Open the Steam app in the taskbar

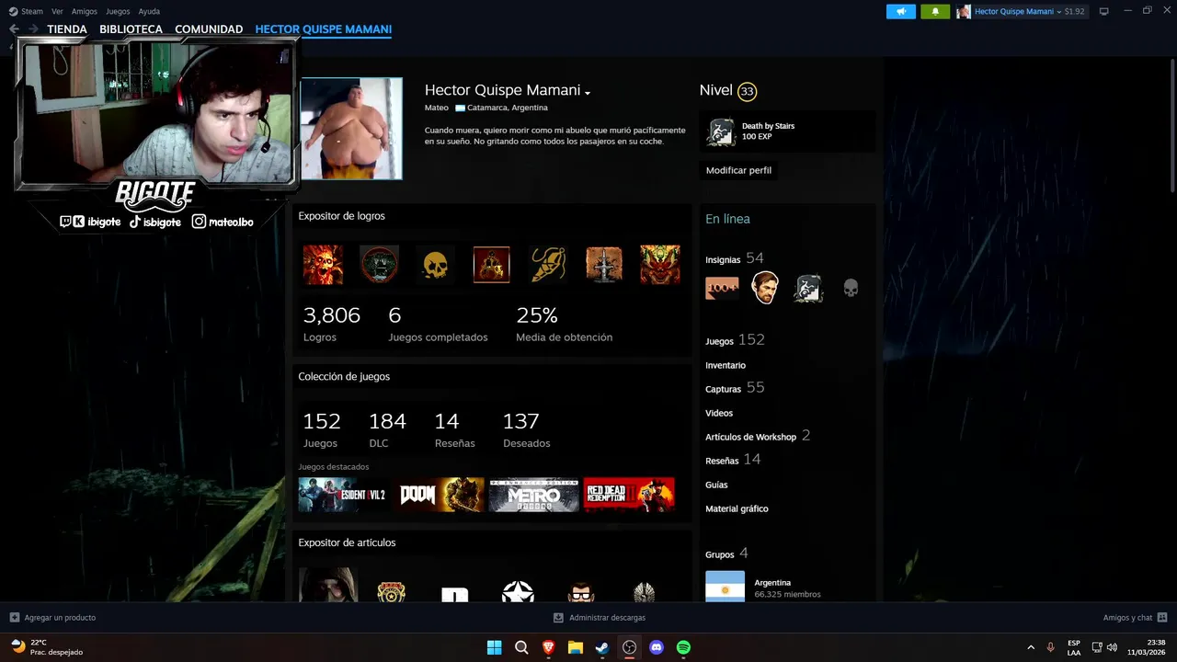click(602, 647)
